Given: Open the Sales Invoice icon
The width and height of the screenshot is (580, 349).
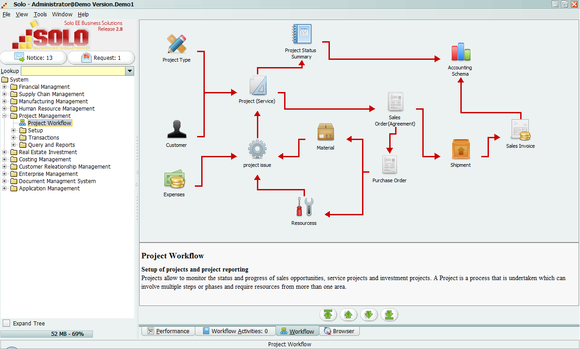Looking at the screenshot, I should point(520,130).
